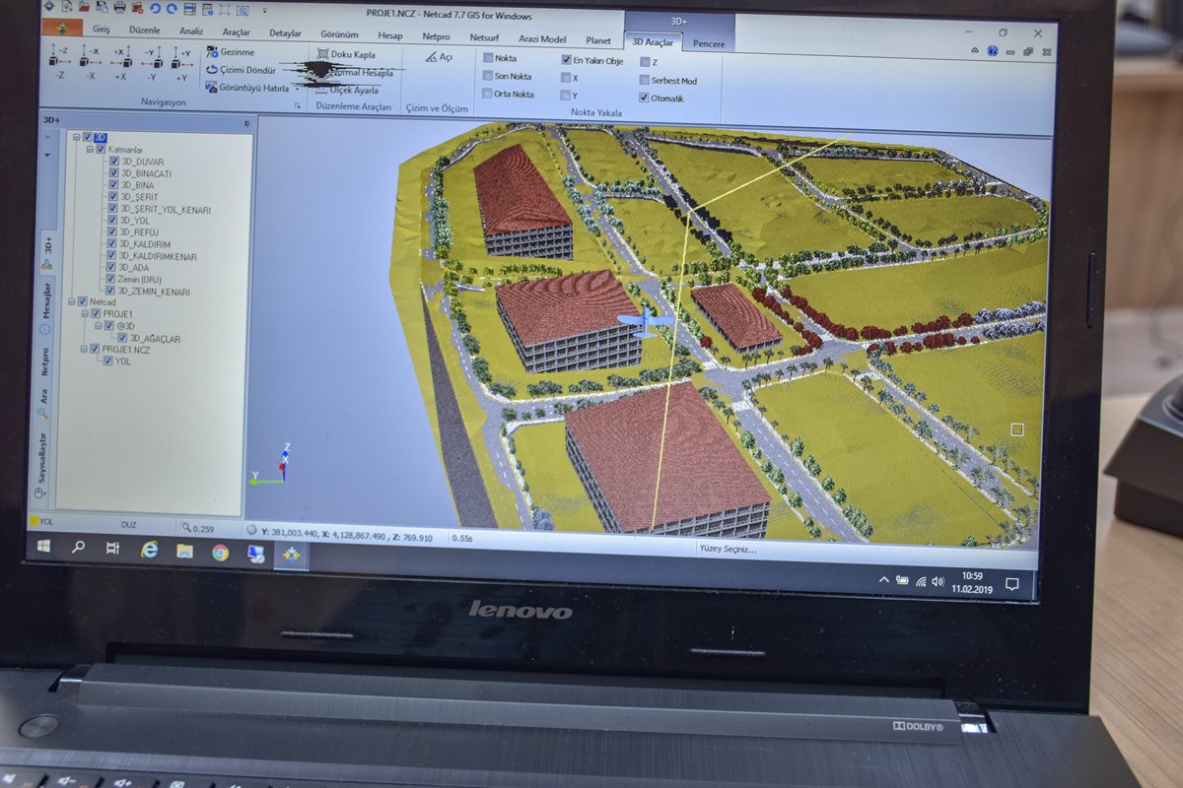This screenshot has height=788, width=1183.
Task: Click the 0.259 zoom value in status bar
Action: pos(204,528)
